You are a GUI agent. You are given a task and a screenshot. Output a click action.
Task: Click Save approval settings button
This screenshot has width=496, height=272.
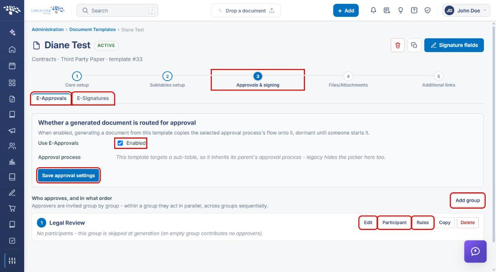tap(68, 175)
